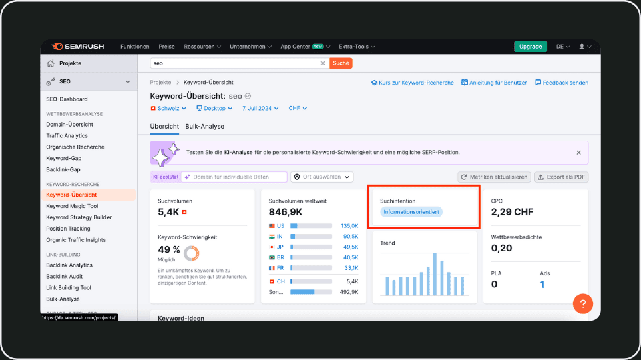The width and height of the screenshot is (641, 360).
Task: Click the Projekte breadcrumb link
Action: coord(160,83)
